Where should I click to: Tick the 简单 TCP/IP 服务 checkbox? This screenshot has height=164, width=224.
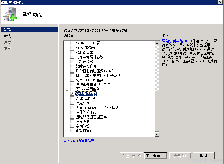pyautogui.click(x=72, y=80)
